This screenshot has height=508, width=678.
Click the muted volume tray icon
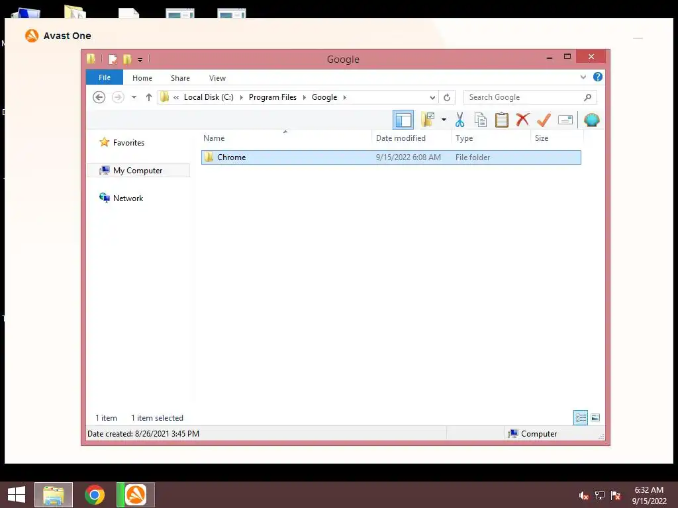583,495
